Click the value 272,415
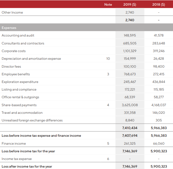Screen dimensions: 173x169 (x=159, y=74)
